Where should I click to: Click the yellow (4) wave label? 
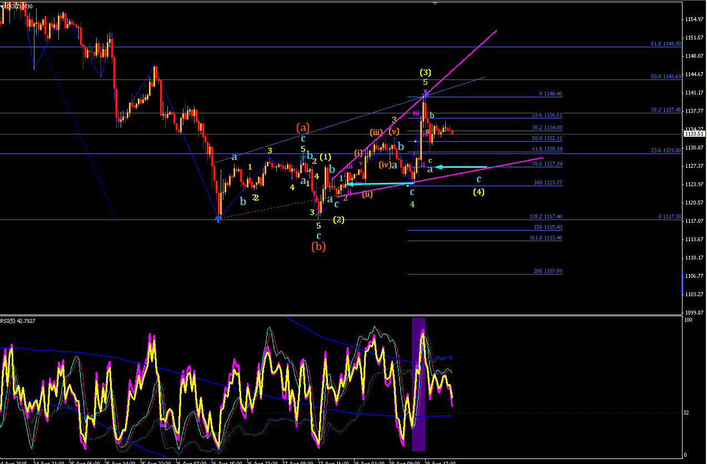(x=479, y=192)
